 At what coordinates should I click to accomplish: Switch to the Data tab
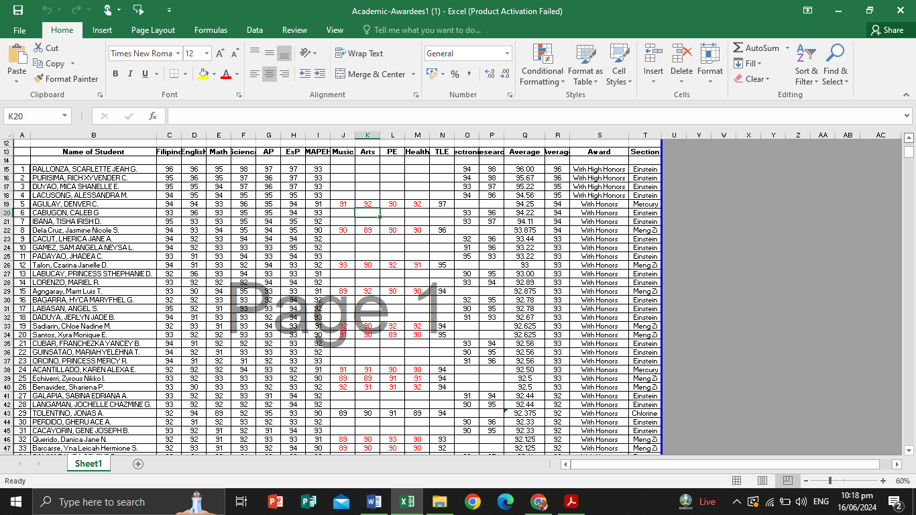point(255,30)
